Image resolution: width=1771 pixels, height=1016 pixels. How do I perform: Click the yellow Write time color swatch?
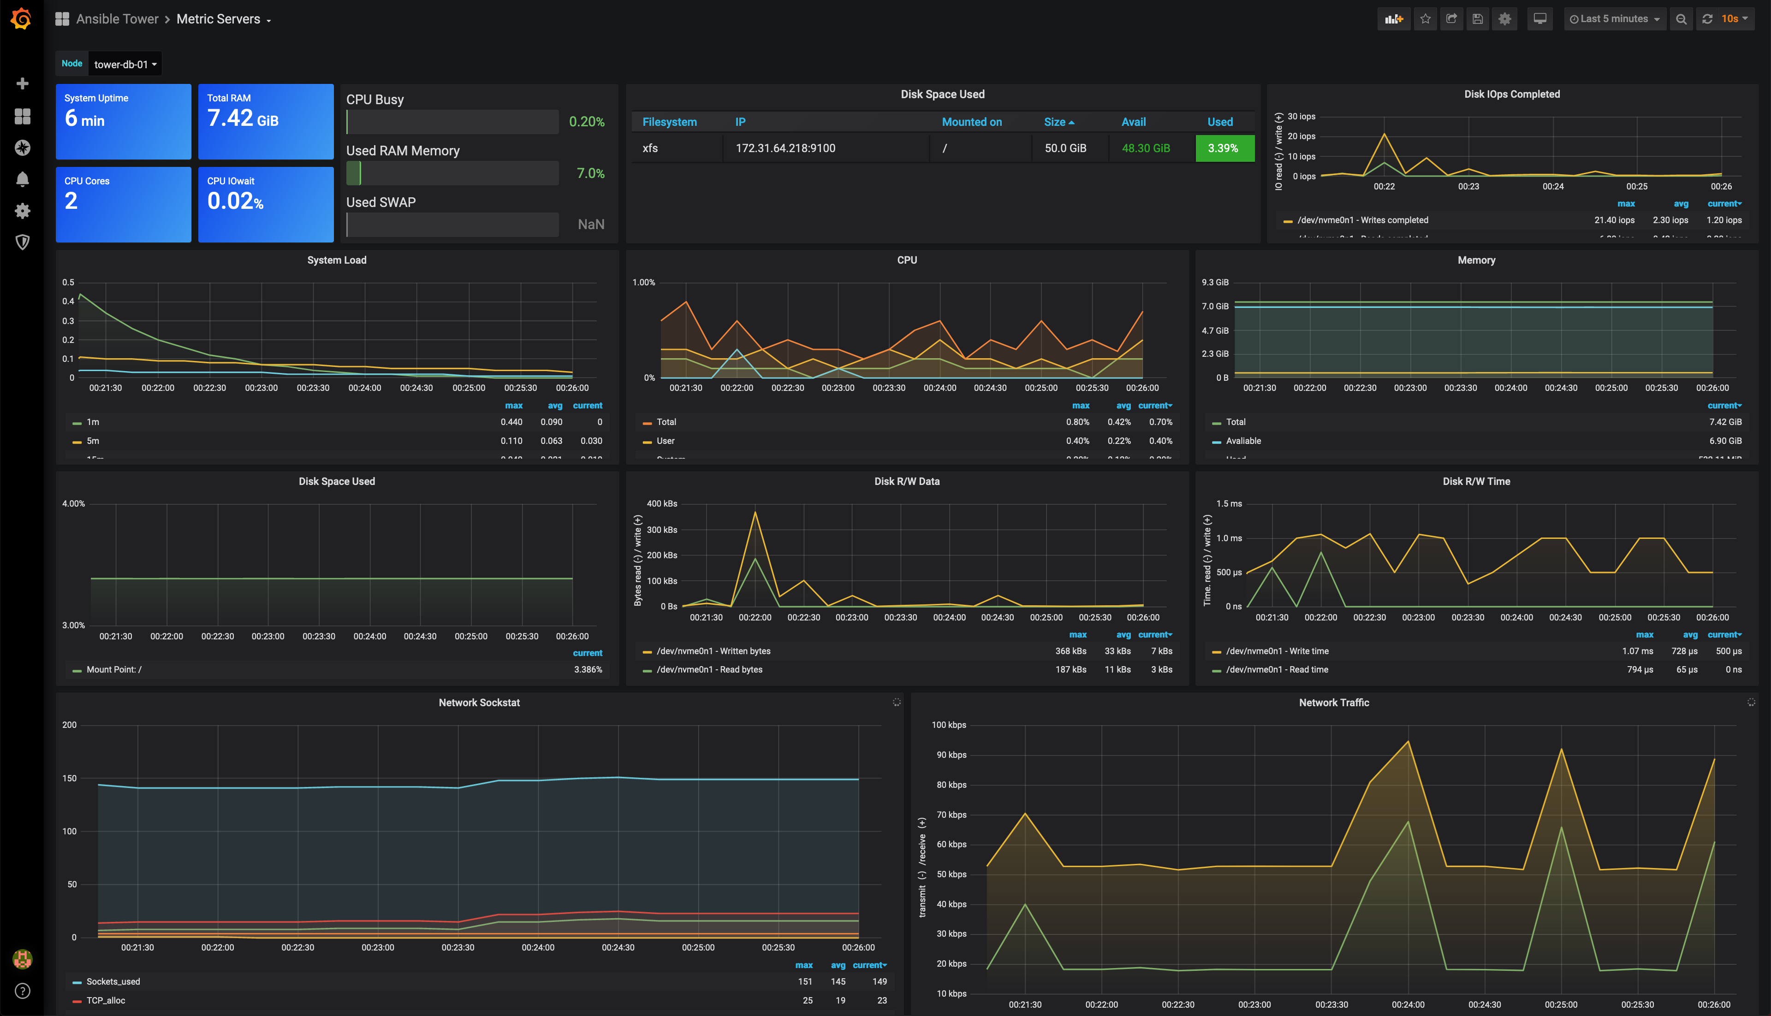1217,652
